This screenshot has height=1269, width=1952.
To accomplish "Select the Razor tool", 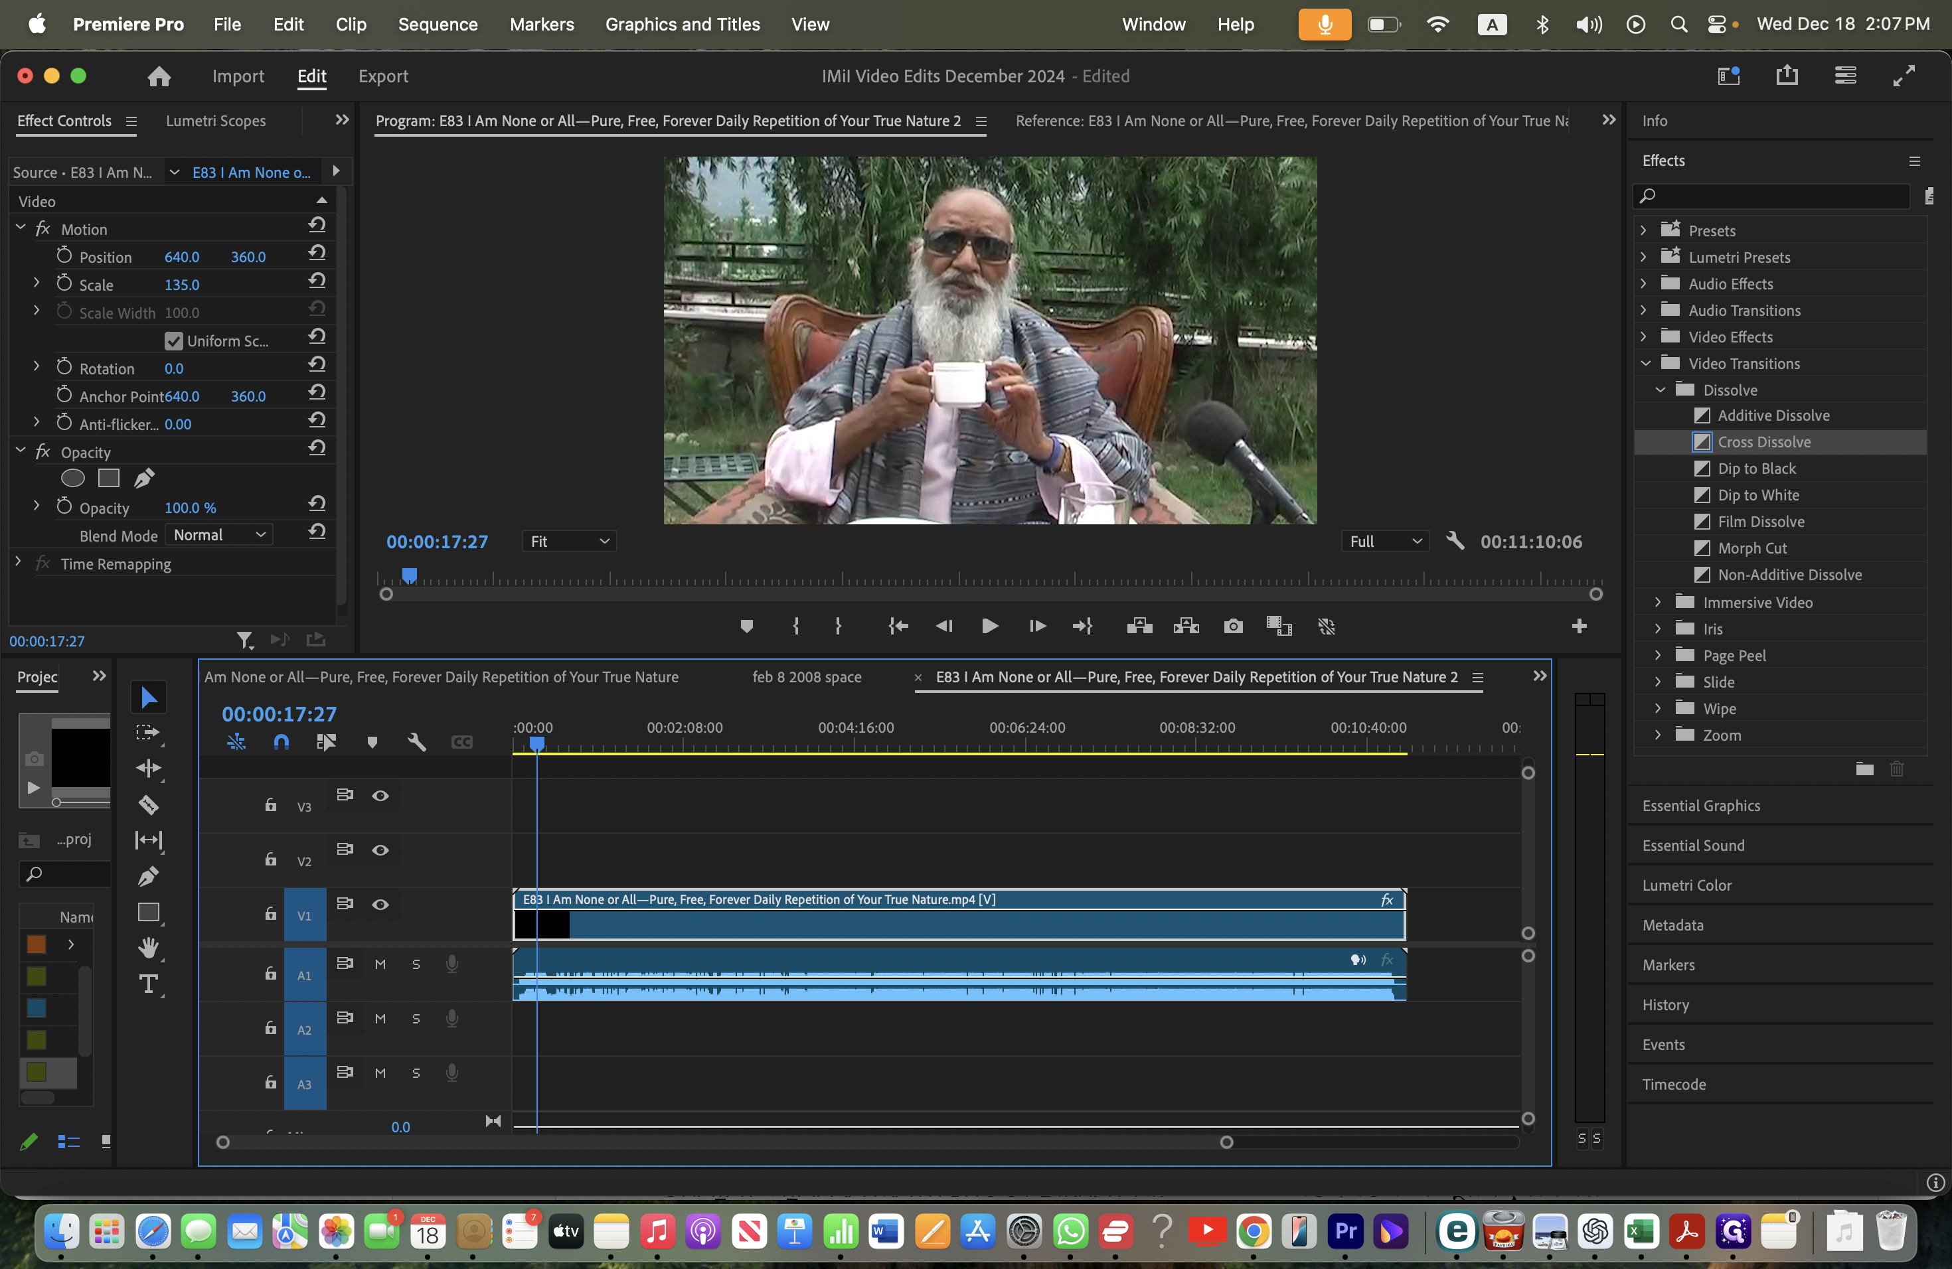I will tap(149, 805).
